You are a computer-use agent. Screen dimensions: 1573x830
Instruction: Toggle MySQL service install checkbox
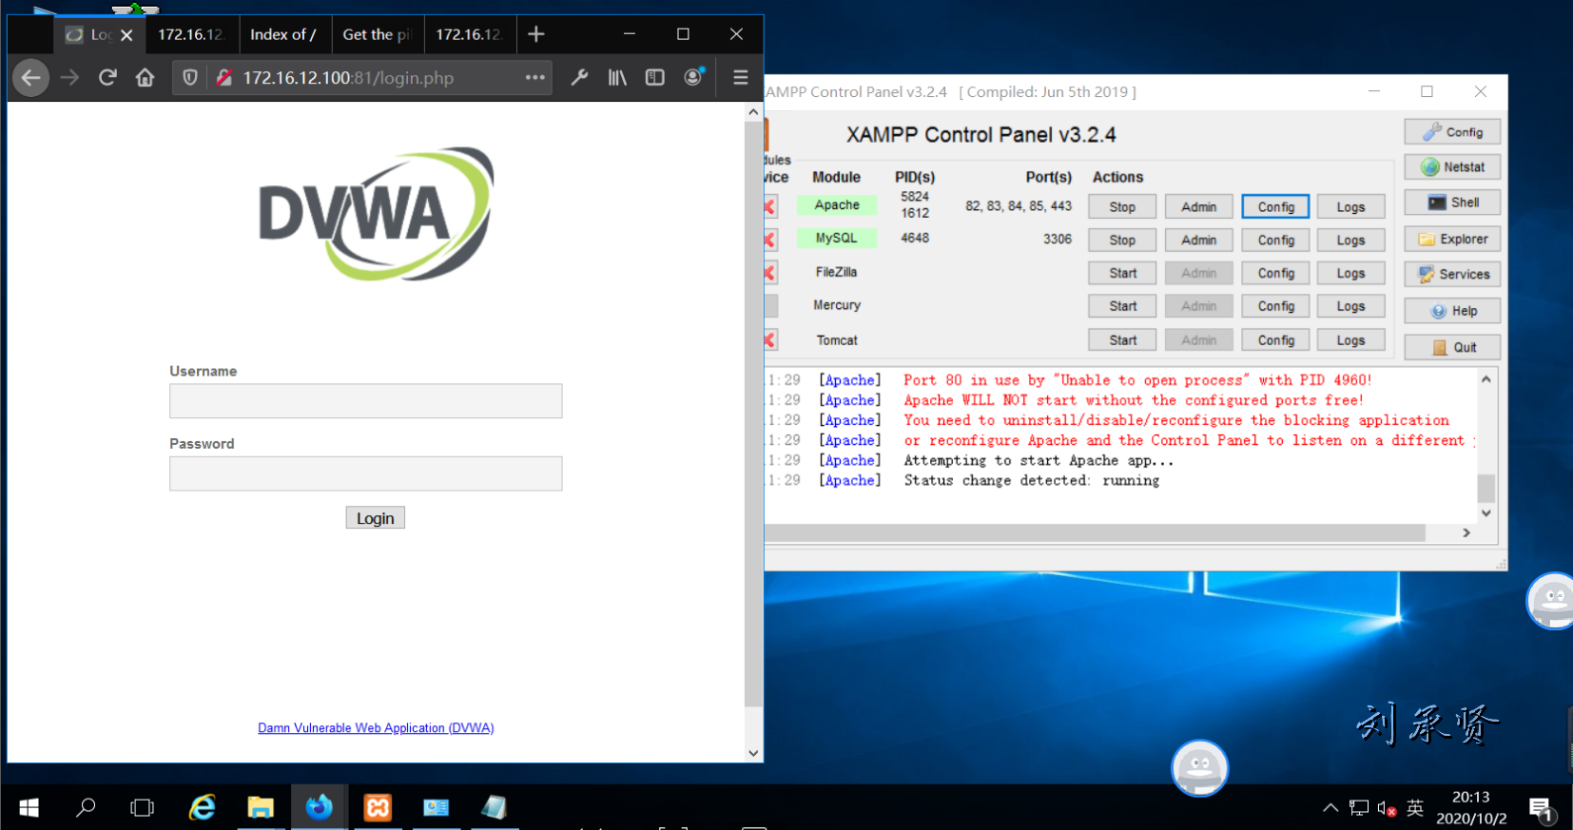(x=770, y=240)
